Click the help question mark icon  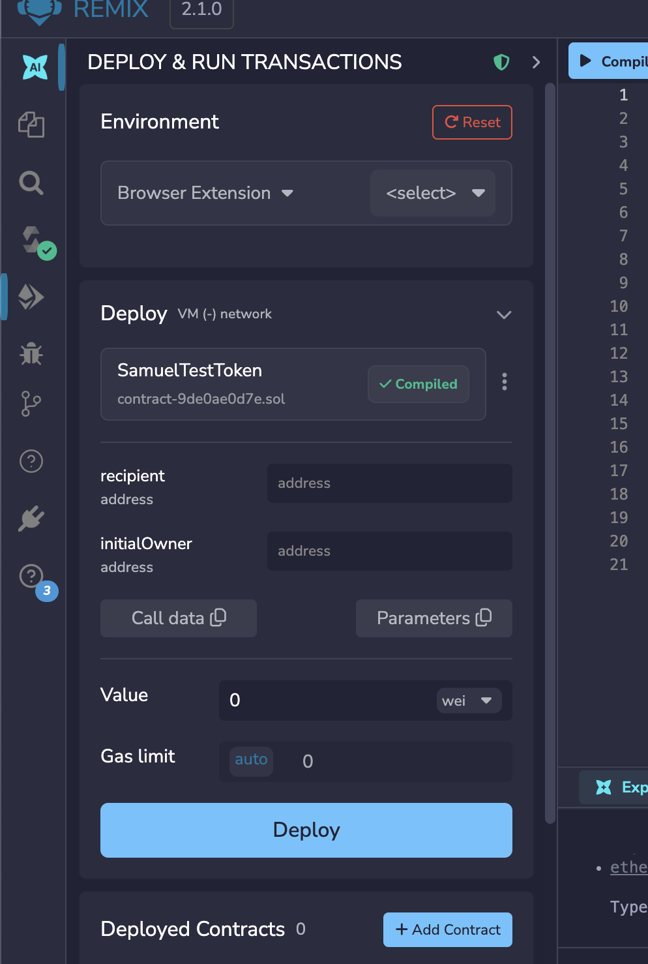tap(31, 461)
